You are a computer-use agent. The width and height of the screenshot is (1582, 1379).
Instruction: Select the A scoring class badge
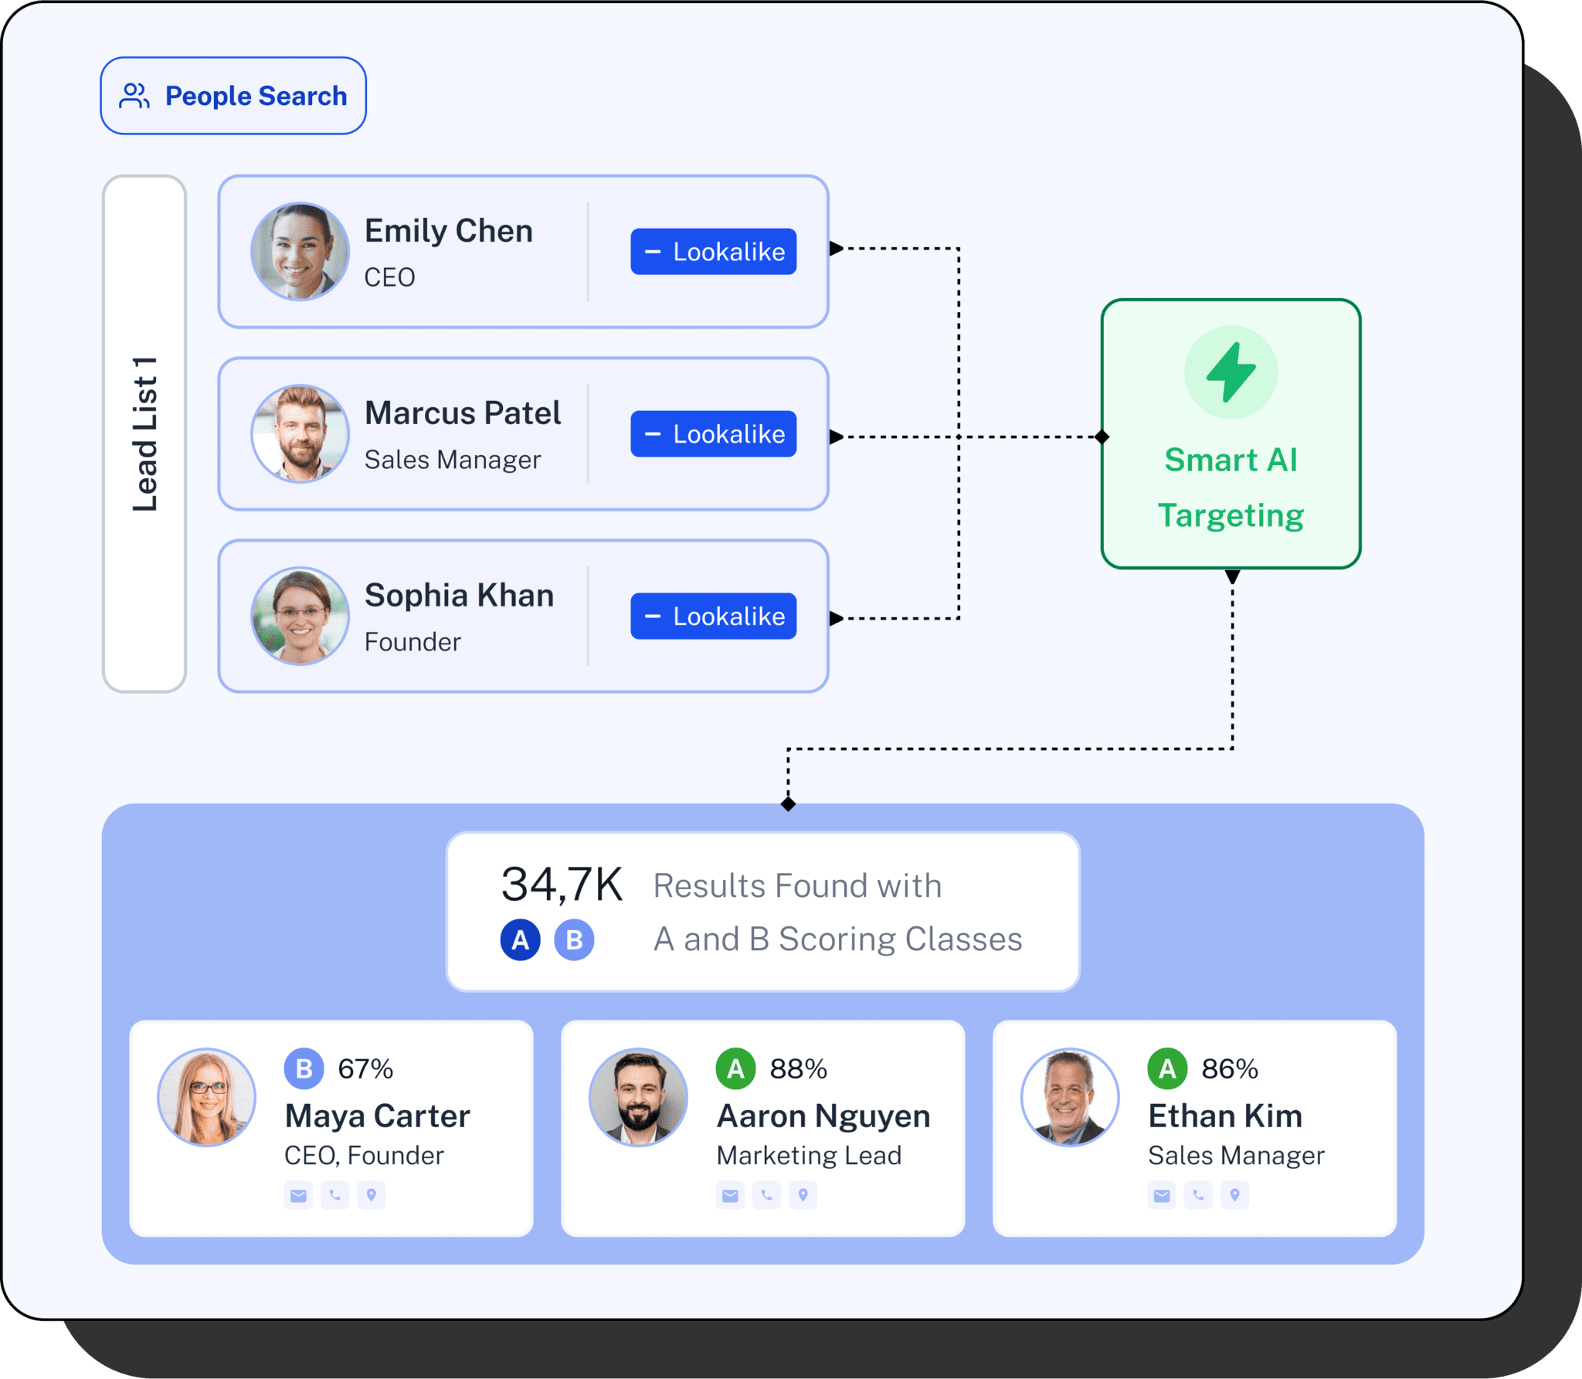521,939
